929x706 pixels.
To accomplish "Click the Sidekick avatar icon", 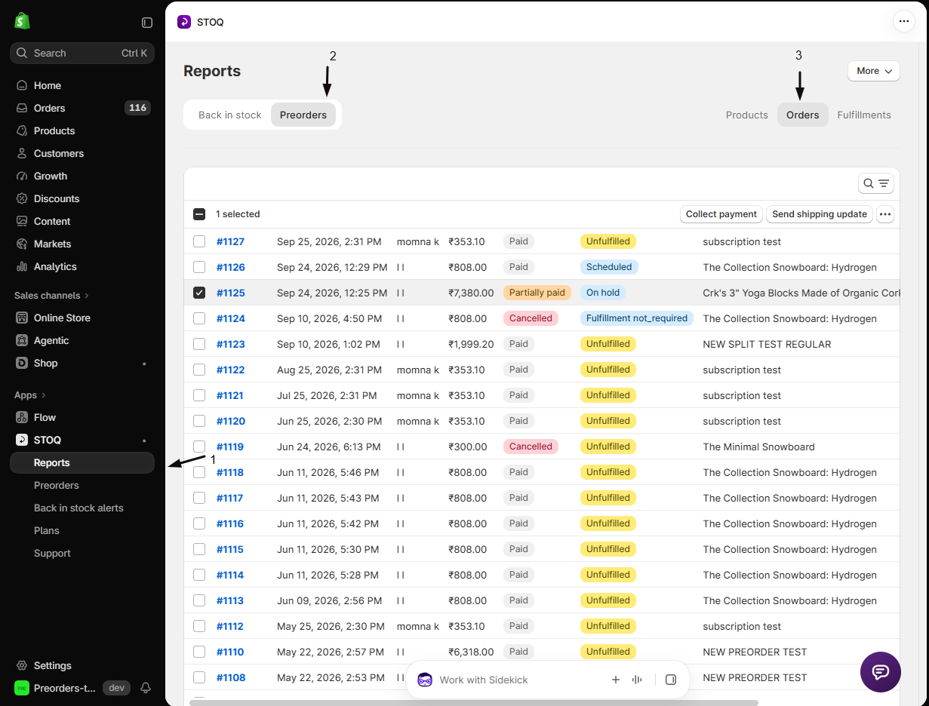I will tap(425, 680).
